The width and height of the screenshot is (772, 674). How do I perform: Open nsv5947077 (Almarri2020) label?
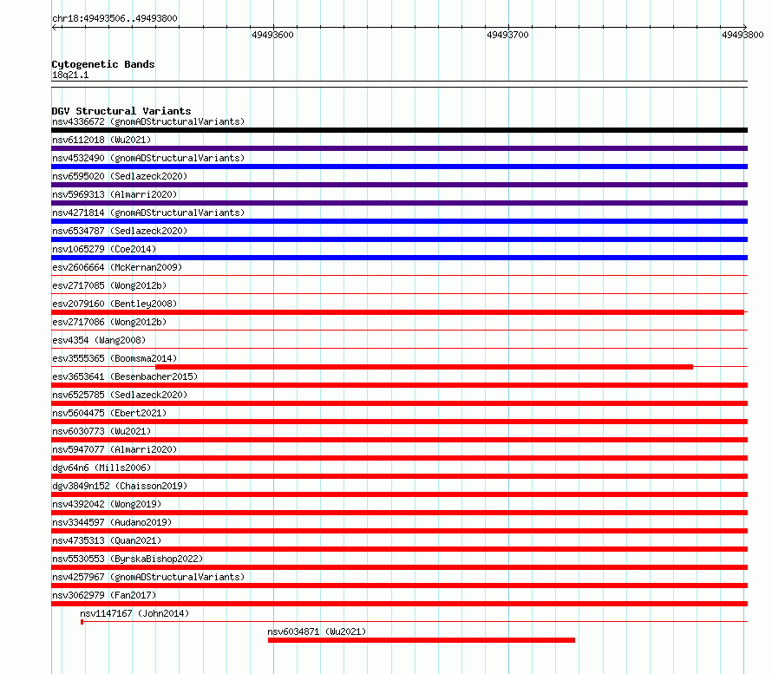point(114,449)
